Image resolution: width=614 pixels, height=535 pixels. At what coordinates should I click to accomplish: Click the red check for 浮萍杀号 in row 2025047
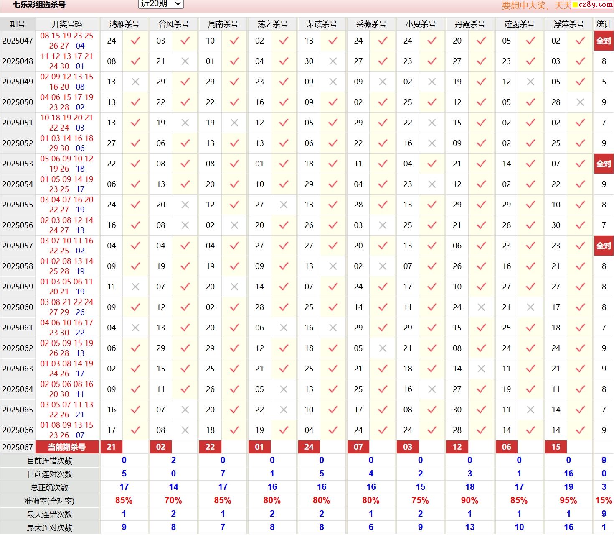(x=580, y=41)
